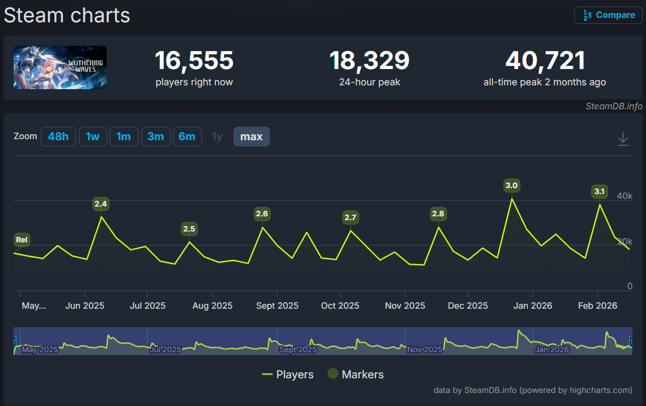646x406 pixels.
Task: Click the data by SteamDB.info highcharts credit
Action: pos(532,390)
